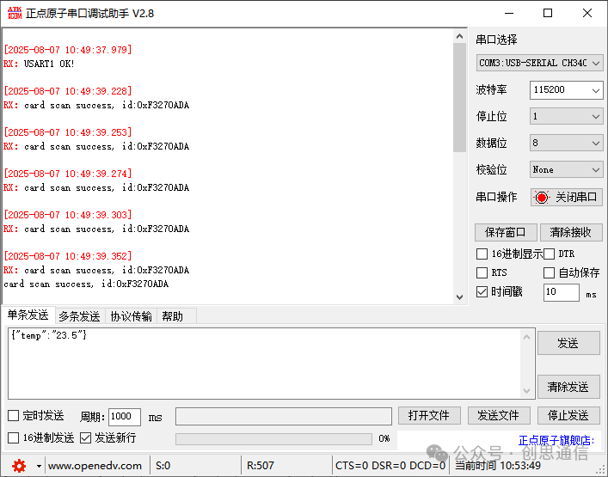The height and width of the screenshot is (477, 608).
Task: Click the period field showing 1000
Action: 125,417
